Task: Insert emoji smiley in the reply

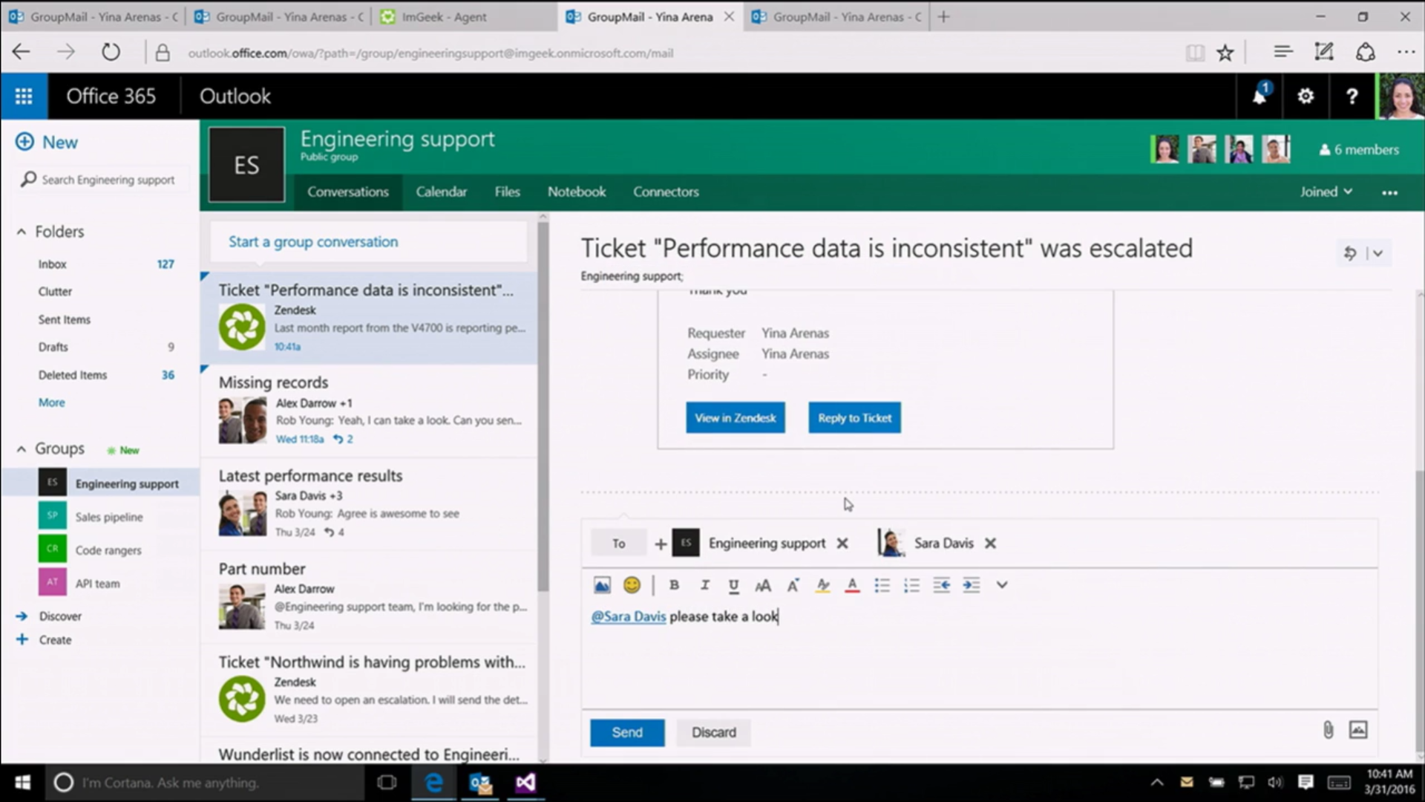Action: pyautogui.click(x=632, y=585)
